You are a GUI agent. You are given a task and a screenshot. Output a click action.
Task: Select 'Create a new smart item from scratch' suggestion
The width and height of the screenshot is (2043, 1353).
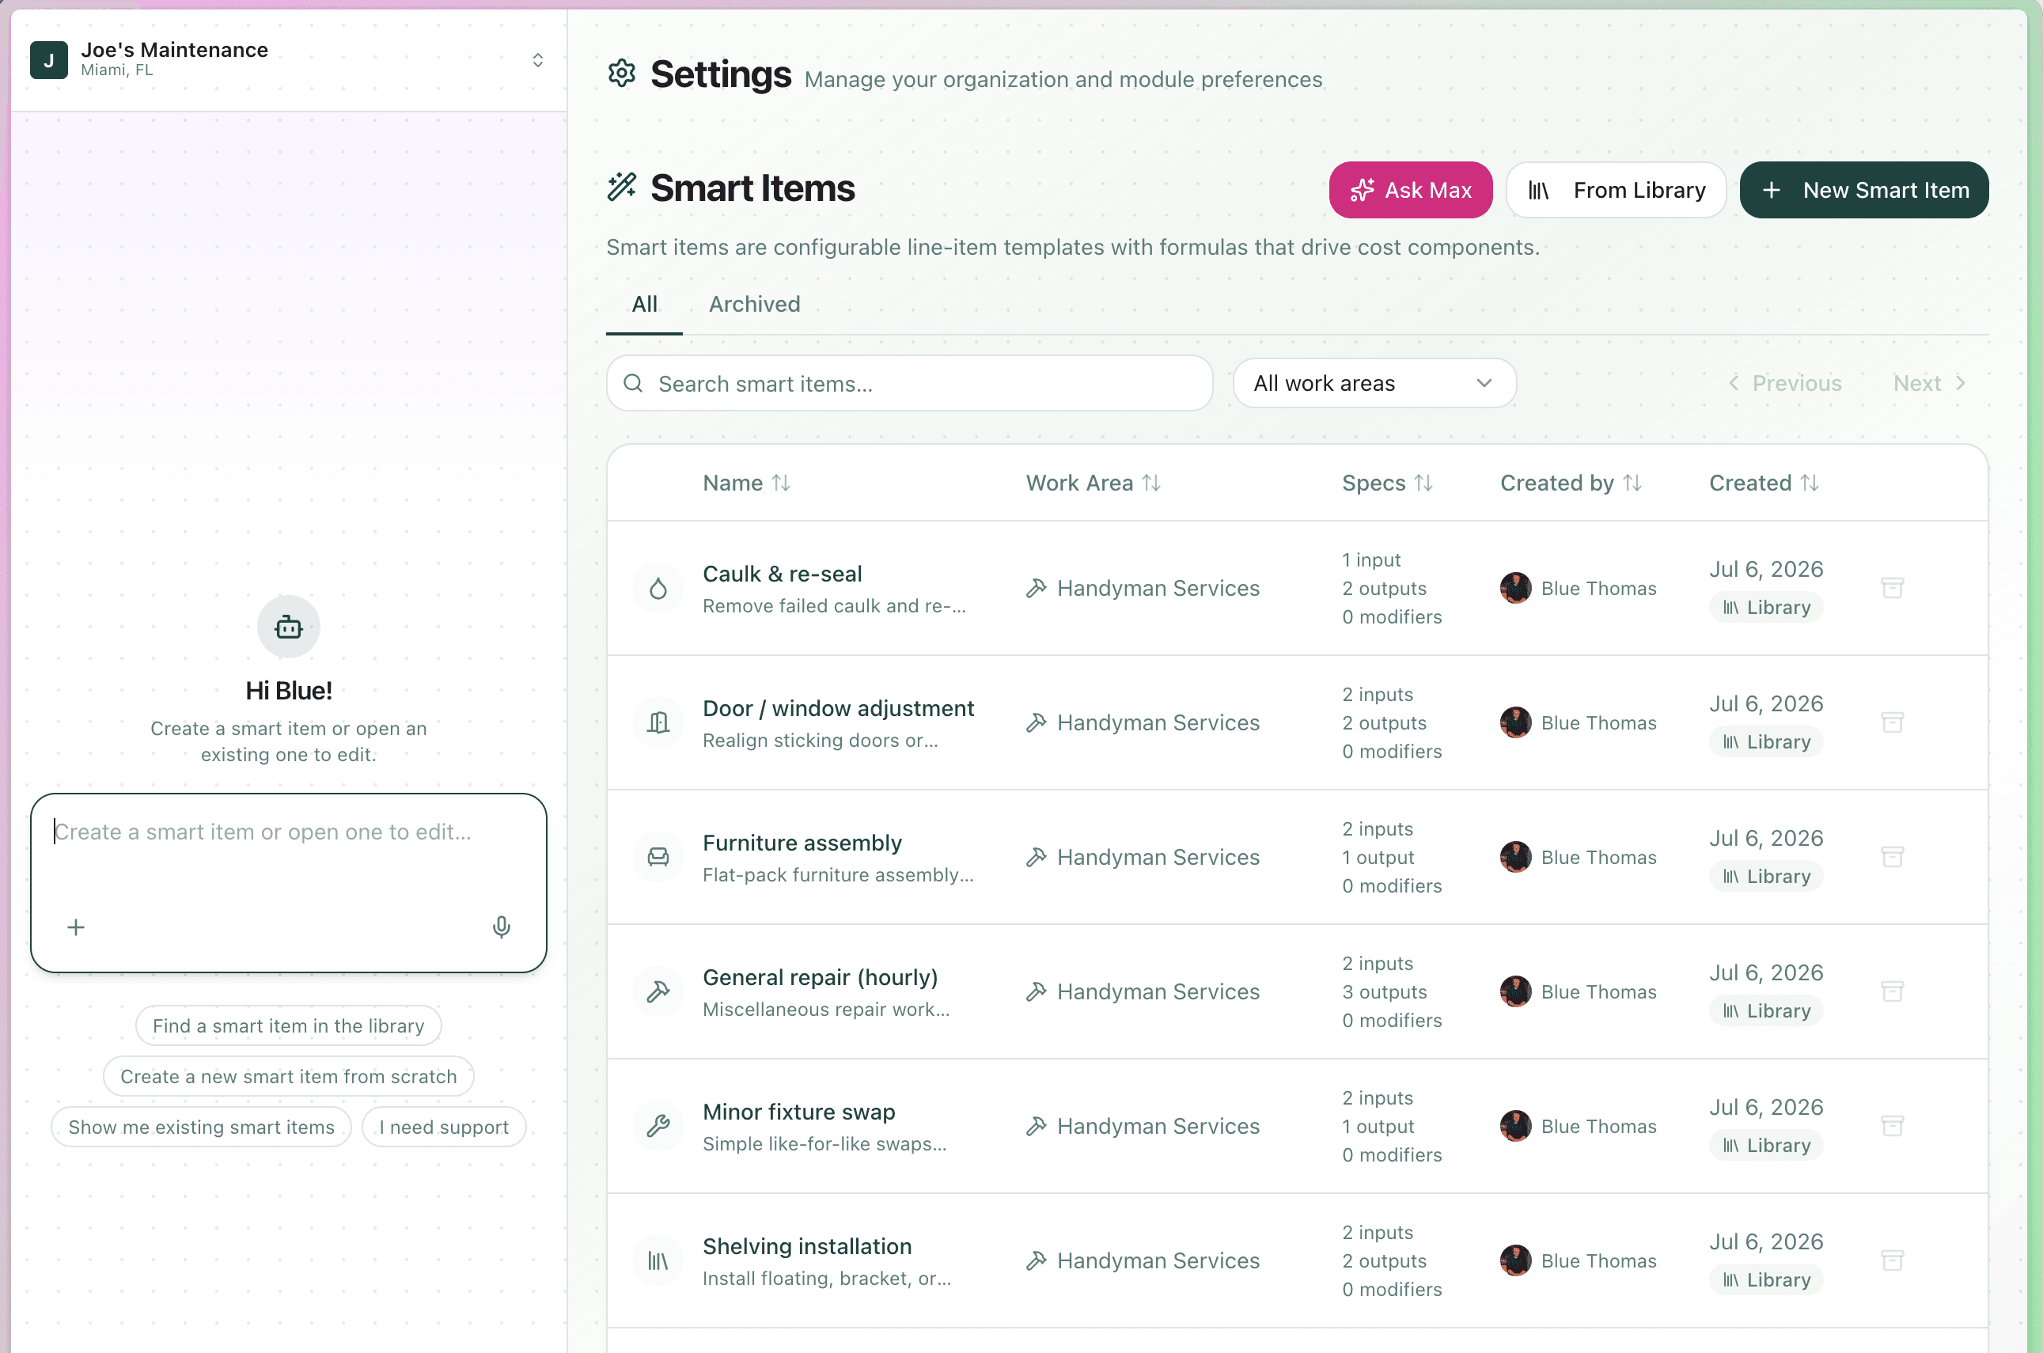[x=288, y=1076]
